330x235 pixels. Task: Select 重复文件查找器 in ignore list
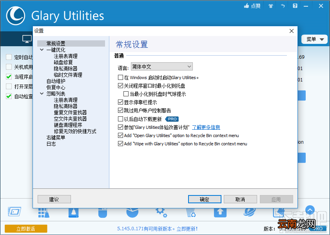pyautogui.click(x=70, y=112)
